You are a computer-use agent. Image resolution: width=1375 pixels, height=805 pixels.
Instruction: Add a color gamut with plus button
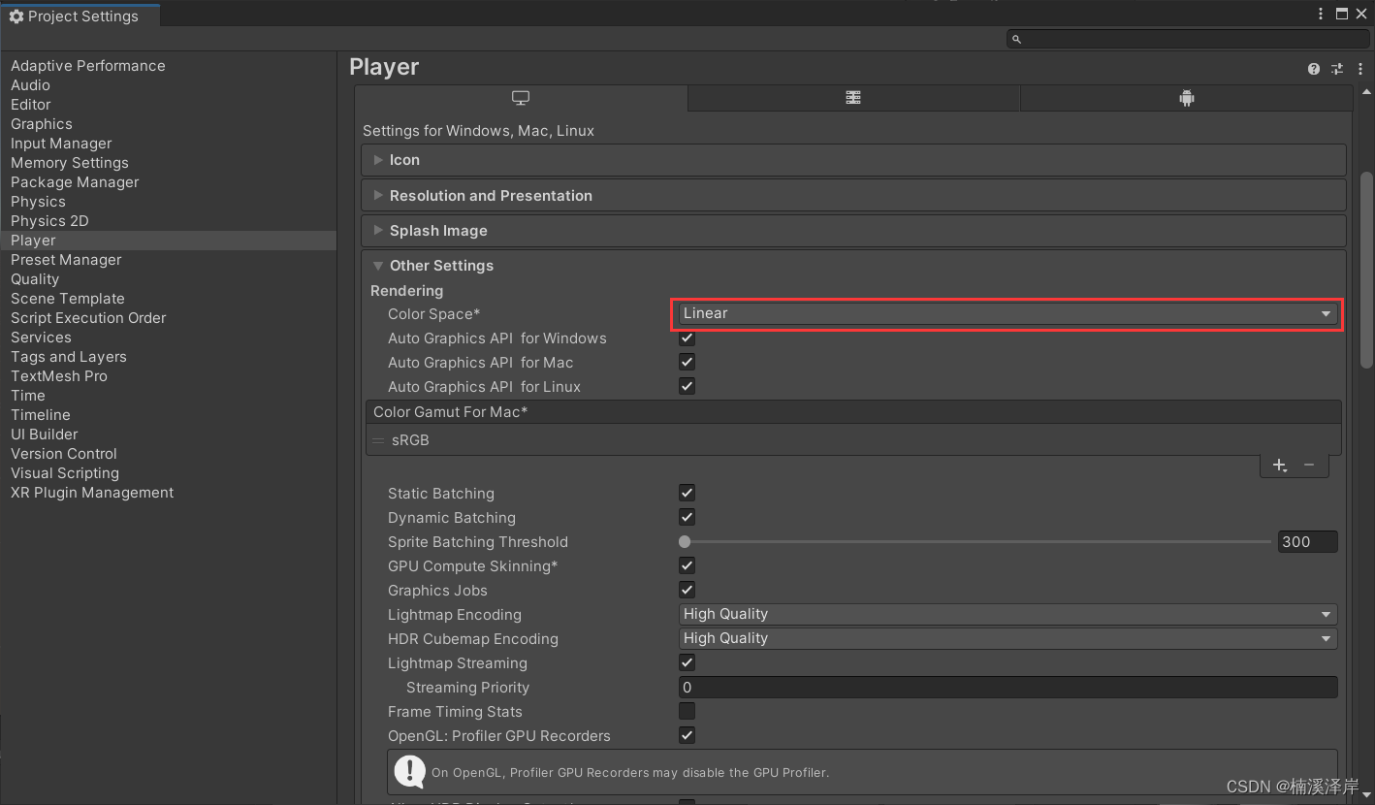pyautogui.click(x=1280, y=466)
